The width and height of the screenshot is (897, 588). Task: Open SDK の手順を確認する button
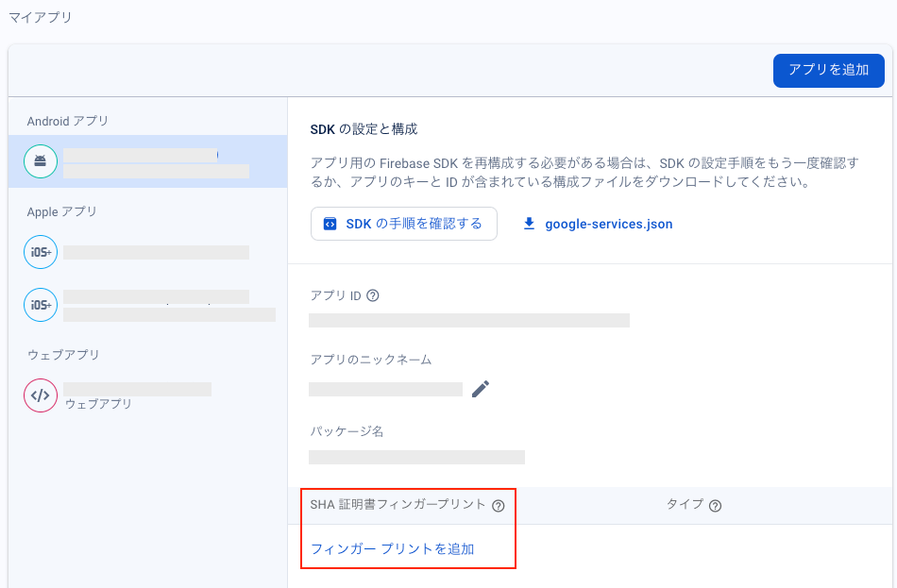point(404,224)
